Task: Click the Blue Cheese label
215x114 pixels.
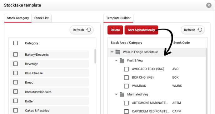Action: tap(34, 73)
